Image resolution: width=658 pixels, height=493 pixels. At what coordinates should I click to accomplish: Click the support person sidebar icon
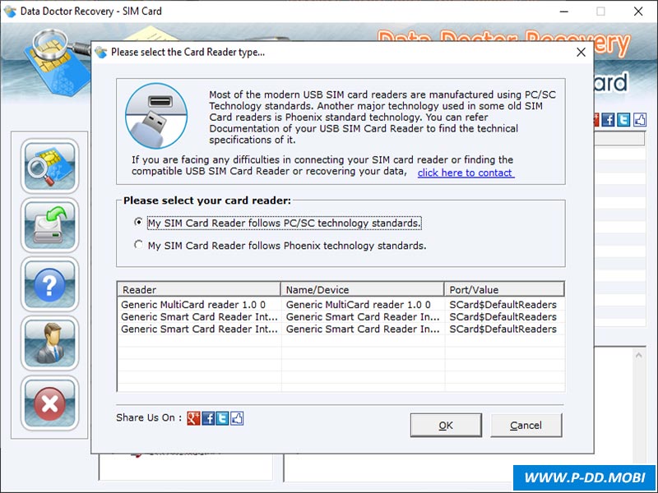click(50, 343)
